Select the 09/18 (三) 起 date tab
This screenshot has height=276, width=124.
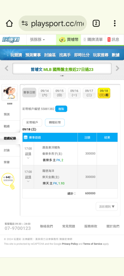click(x=104, y=93)
